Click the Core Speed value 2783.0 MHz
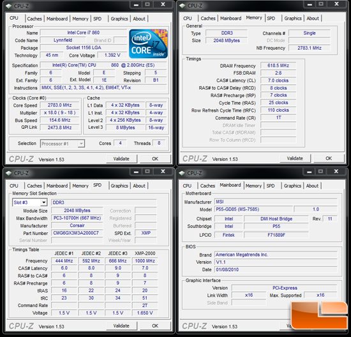351x337 pixels. point(59,105)
